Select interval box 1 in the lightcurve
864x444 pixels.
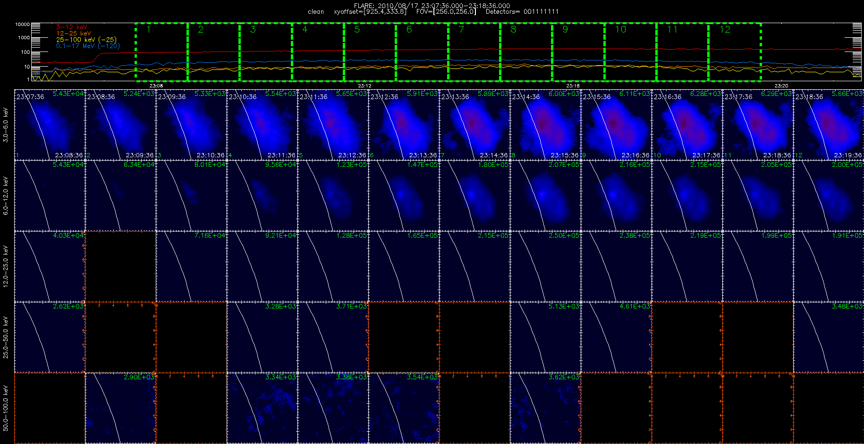click(x=161, y=51)
